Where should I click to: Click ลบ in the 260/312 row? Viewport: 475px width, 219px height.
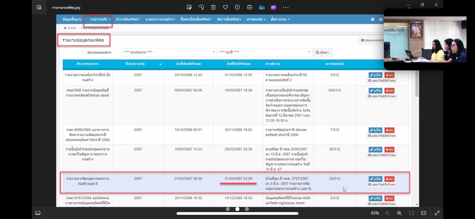(x=389, y=91)
